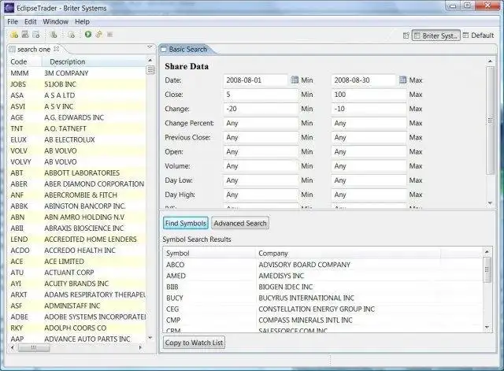Click the Change Min field with -20
This screenshot has width=504, height=371.
(x=261, y=109)
